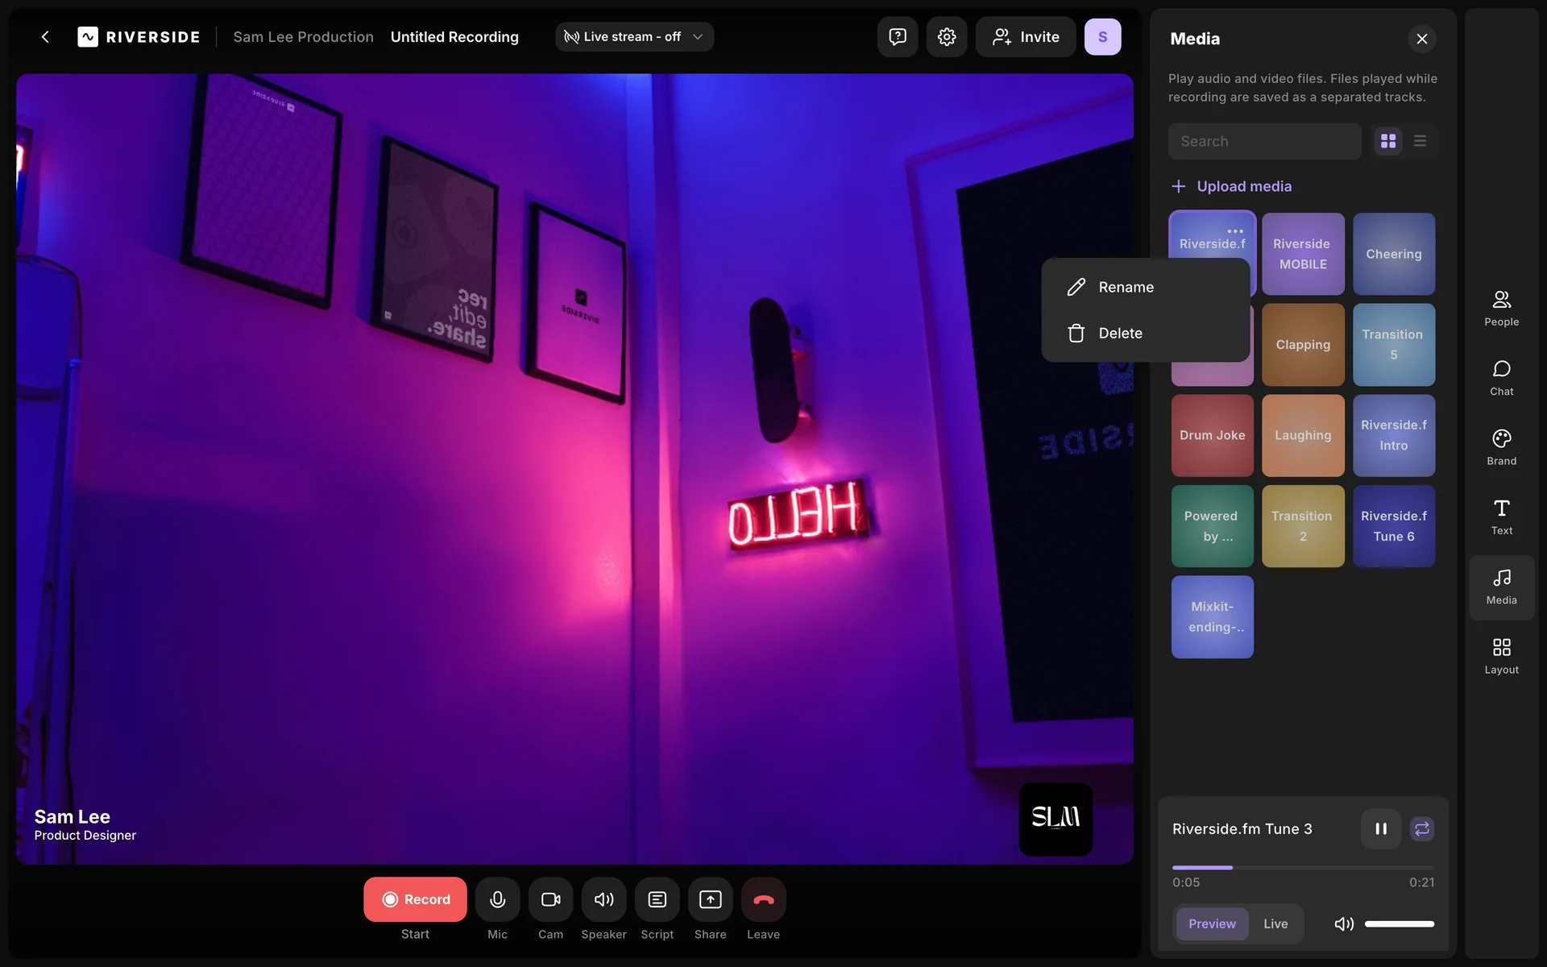The height and width of the screenshot is (967, 1547).
Task: Start recording with Record button
Action: click(x=415, y=899)
